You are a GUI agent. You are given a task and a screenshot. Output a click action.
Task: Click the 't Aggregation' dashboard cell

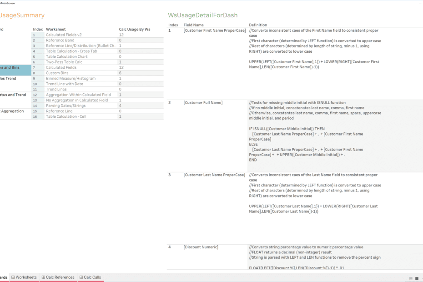15,114
